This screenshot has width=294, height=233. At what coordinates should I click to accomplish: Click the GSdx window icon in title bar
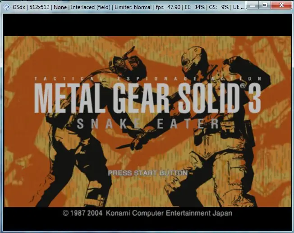click(x=5, y=5)
